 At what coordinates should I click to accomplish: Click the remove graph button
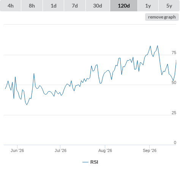tap(162, 17)
